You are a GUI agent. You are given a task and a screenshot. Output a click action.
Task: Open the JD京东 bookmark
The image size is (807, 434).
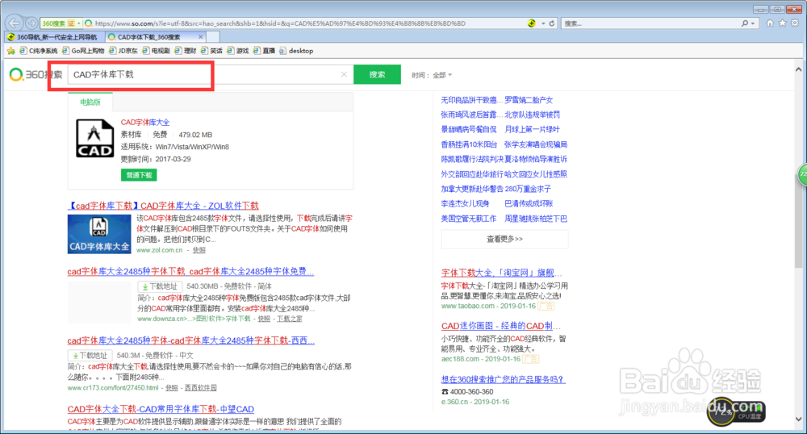[x=123, y=51]
